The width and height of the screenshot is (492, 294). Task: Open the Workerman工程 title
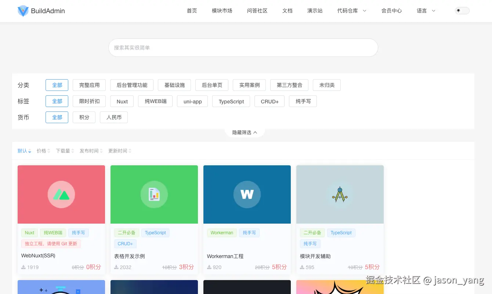pyautogui.click(x=225, y=256)
